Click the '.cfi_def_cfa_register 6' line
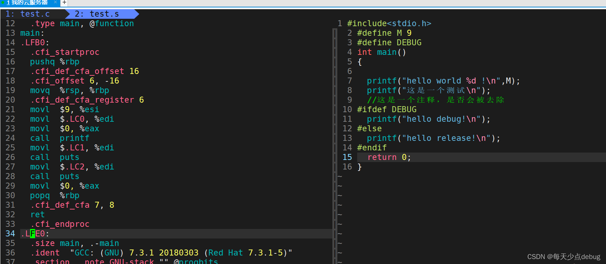 pos(87,100)
